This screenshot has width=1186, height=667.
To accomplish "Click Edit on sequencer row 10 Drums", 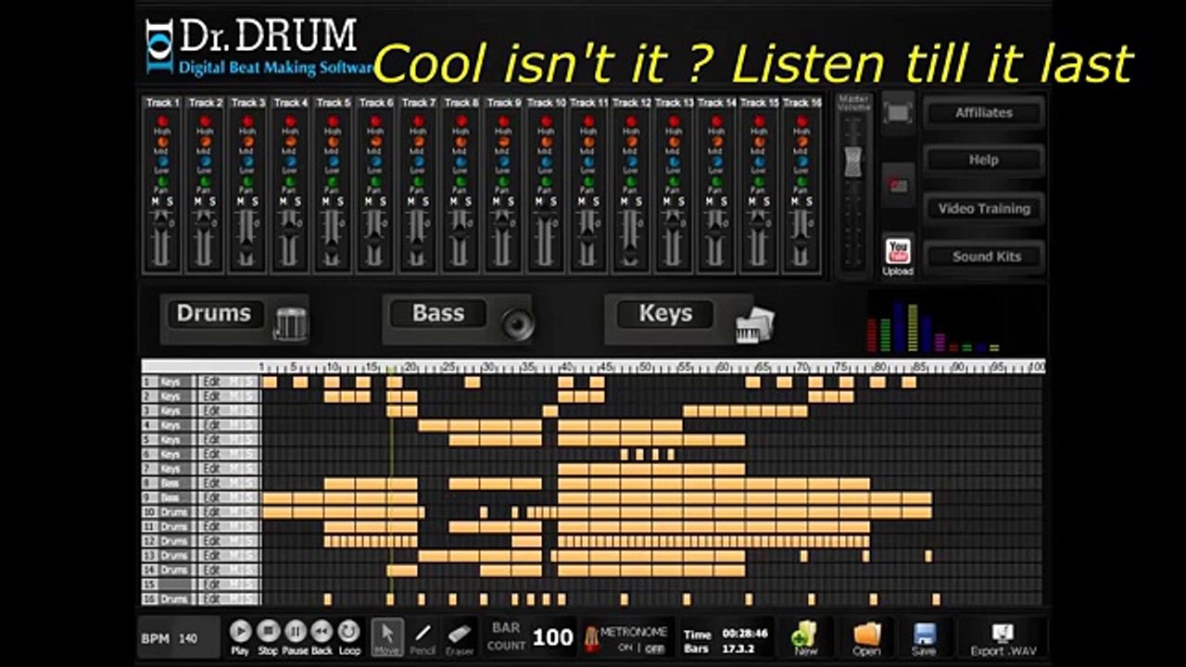I will [x=212, y=511].
